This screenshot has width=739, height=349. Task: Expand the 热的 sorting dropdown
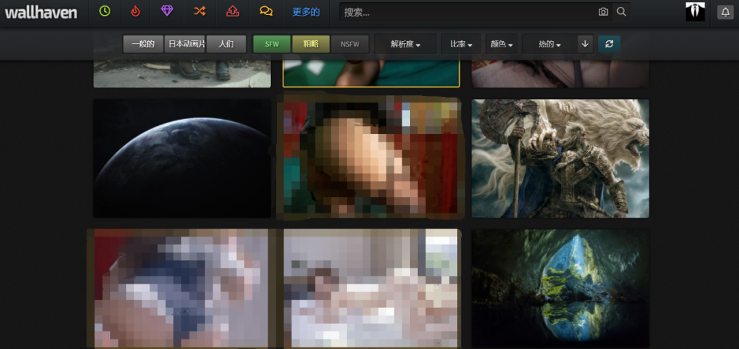pos(549,44)
